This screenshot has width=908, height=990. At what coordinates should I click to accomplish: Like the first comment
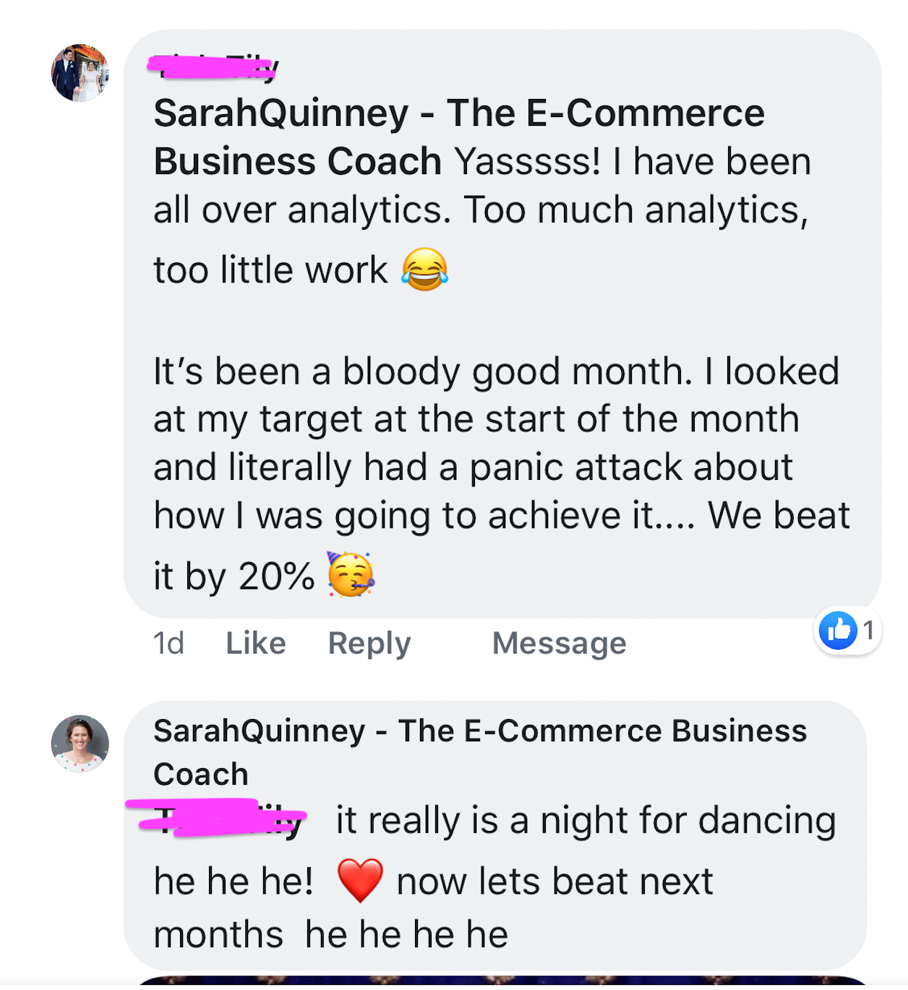[x=255, y=642]
